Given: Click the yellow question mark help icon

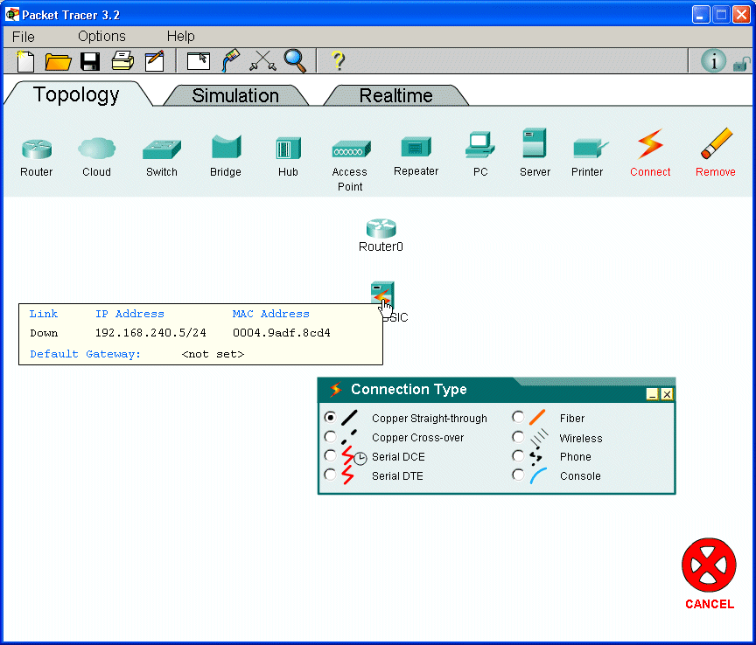Looking at the screenshot, I should point(338,61).
